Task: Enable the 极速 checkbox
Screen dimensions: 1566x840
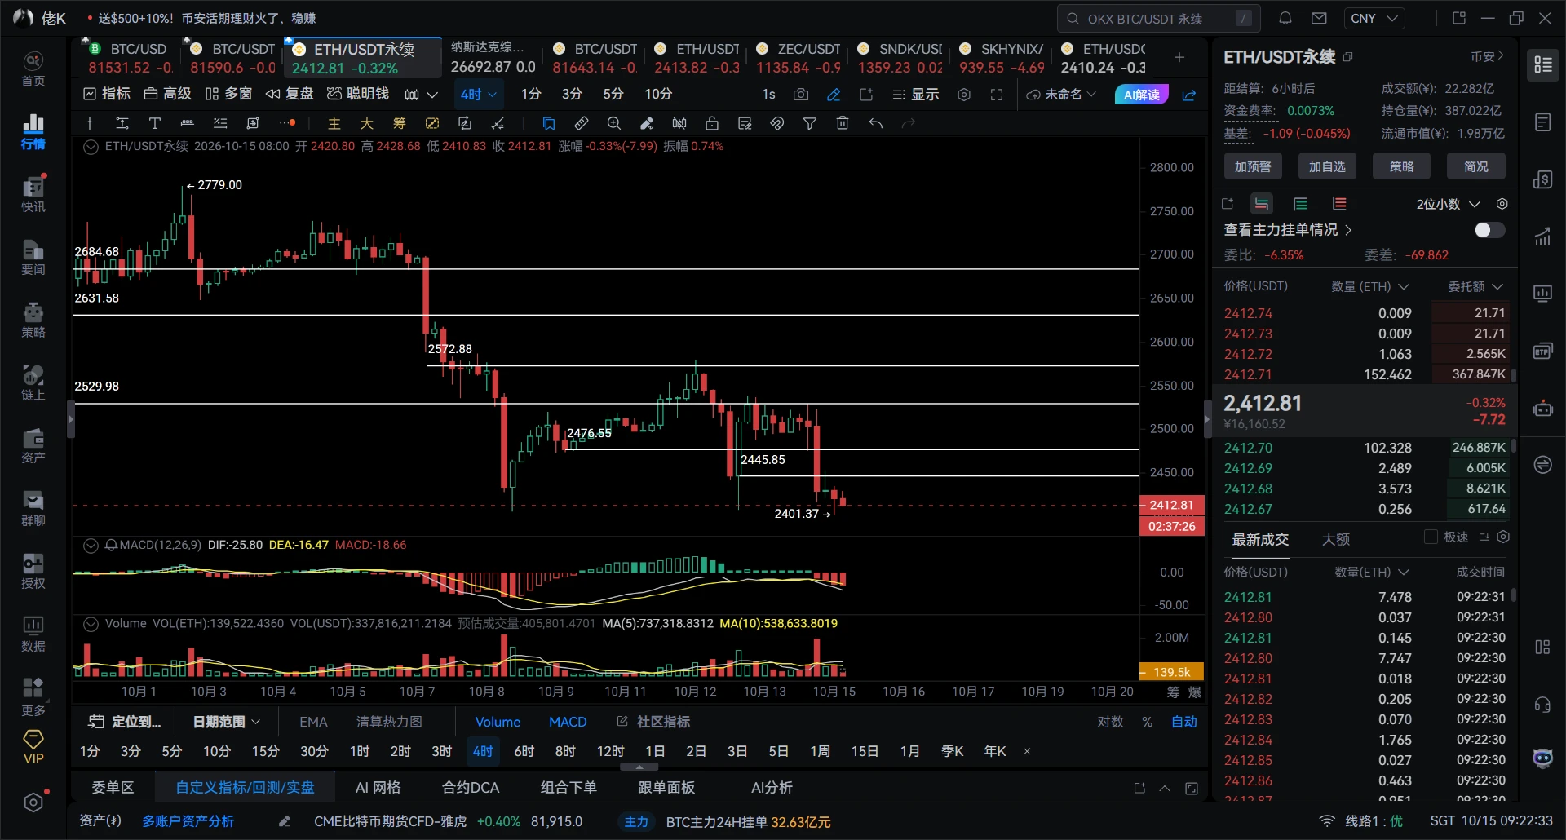Action: coord(1431,537)
